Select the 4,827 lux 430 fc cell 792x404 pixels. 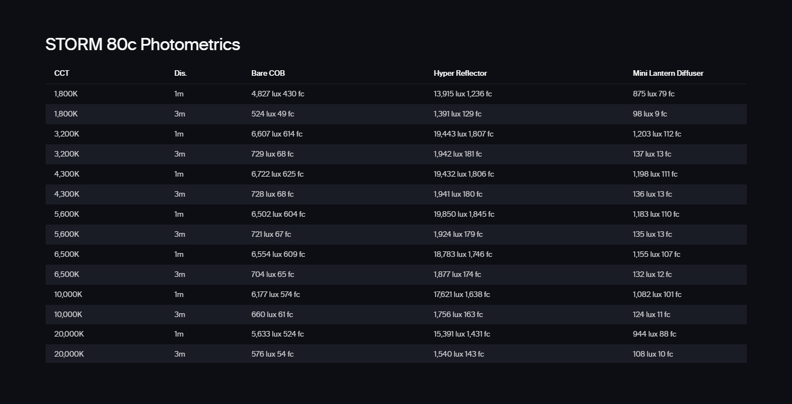278,94
